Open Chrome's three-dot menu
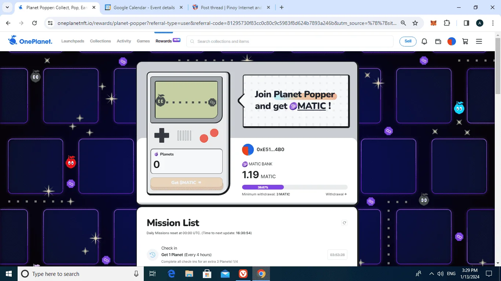 pyautogui.click(x=493, y=23)
